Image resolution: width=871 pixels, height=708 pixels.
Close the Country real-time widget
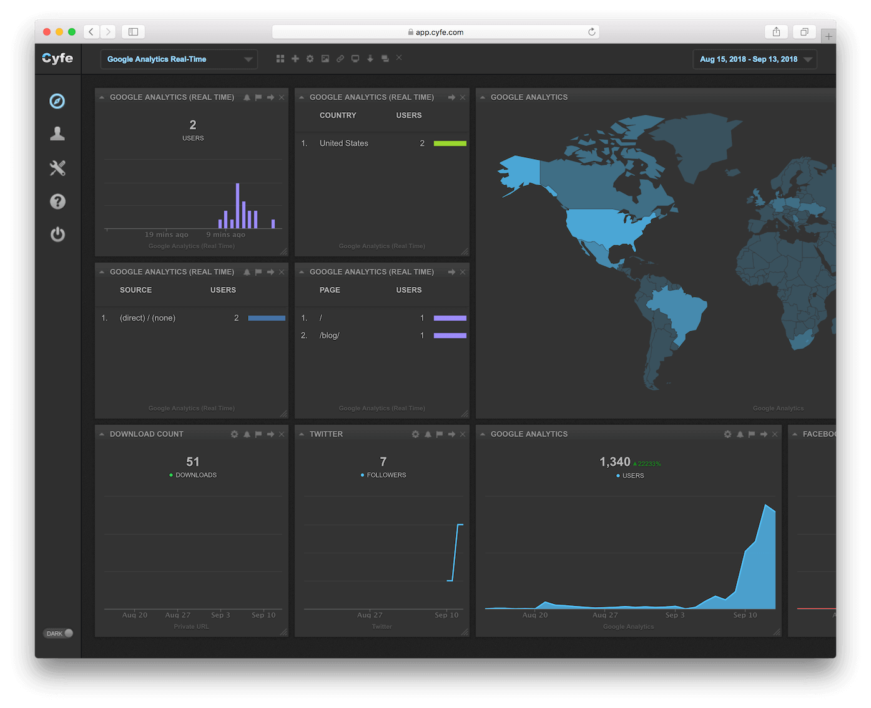click(x=463, y=97)
